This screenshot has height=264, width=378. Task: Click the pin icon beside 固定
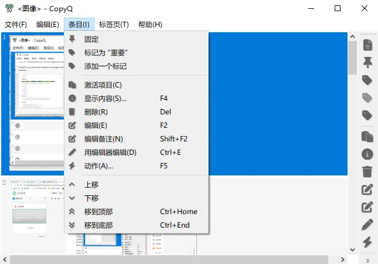(x=72, y=39)
